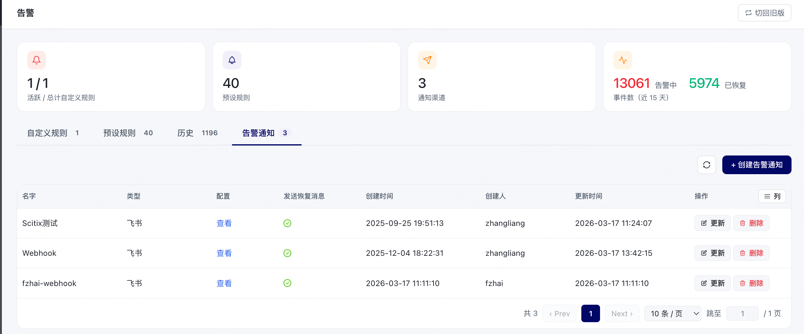Switch to the 预设规则 tab
Viewport: 804px width, 334px height.
click(128, 133)
